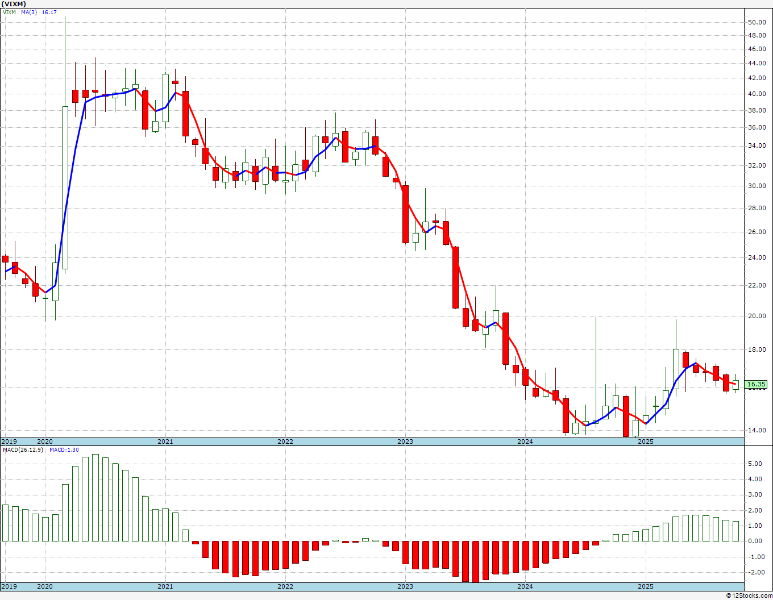Click the tall white candle from early 2020 spike
The image size is (773, 600).
(65, 188)
